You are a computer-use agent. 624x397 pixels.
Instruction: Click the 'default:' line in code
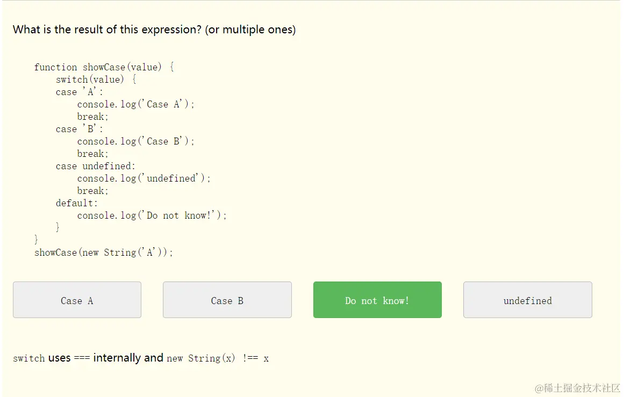[x=77, y=203]
